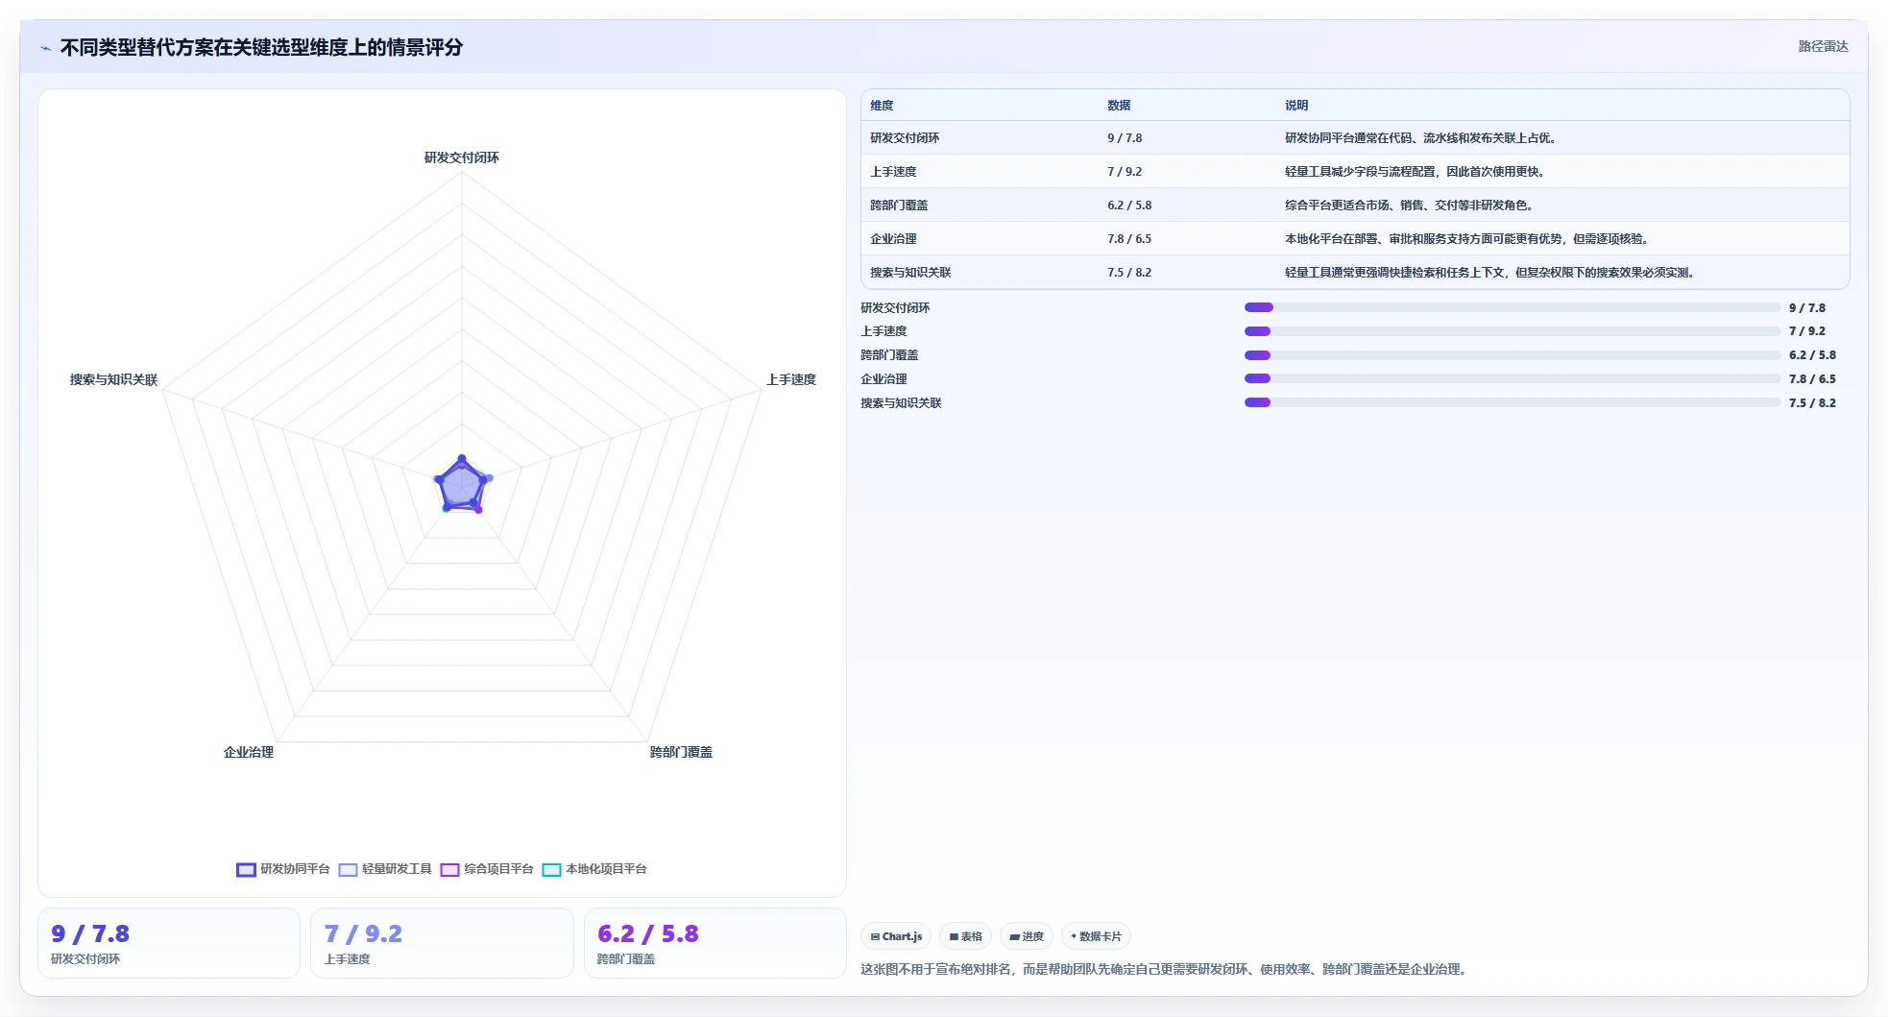The width and height of the screenshot is (1888, 1017).
Task: Open the 7 / 9.2 上手速度 data card
Action: (x=442, y=943)
